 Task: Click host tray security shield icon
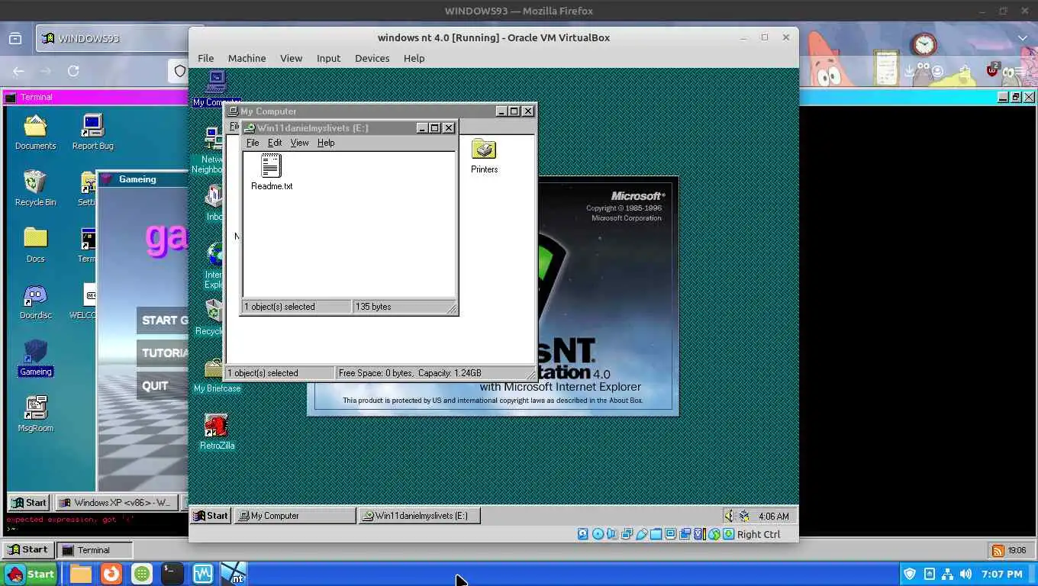tap(910, 574)
